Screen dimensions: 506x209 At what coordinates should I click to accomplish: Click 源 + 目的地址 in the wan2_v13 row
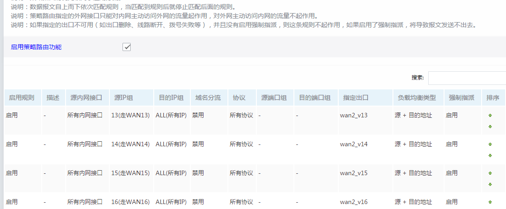(x=413, y=115)
